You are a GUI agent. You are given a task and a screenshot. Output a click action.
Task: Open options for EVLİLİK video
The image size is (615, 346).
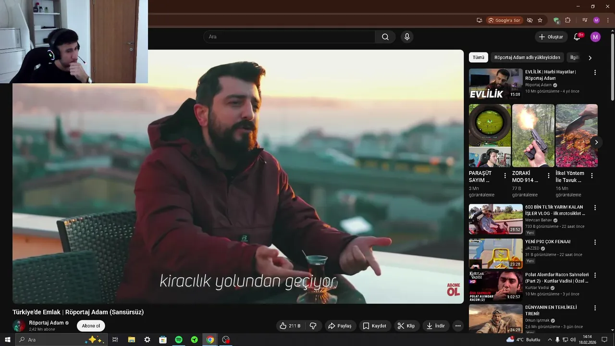[x=595, y=73]
